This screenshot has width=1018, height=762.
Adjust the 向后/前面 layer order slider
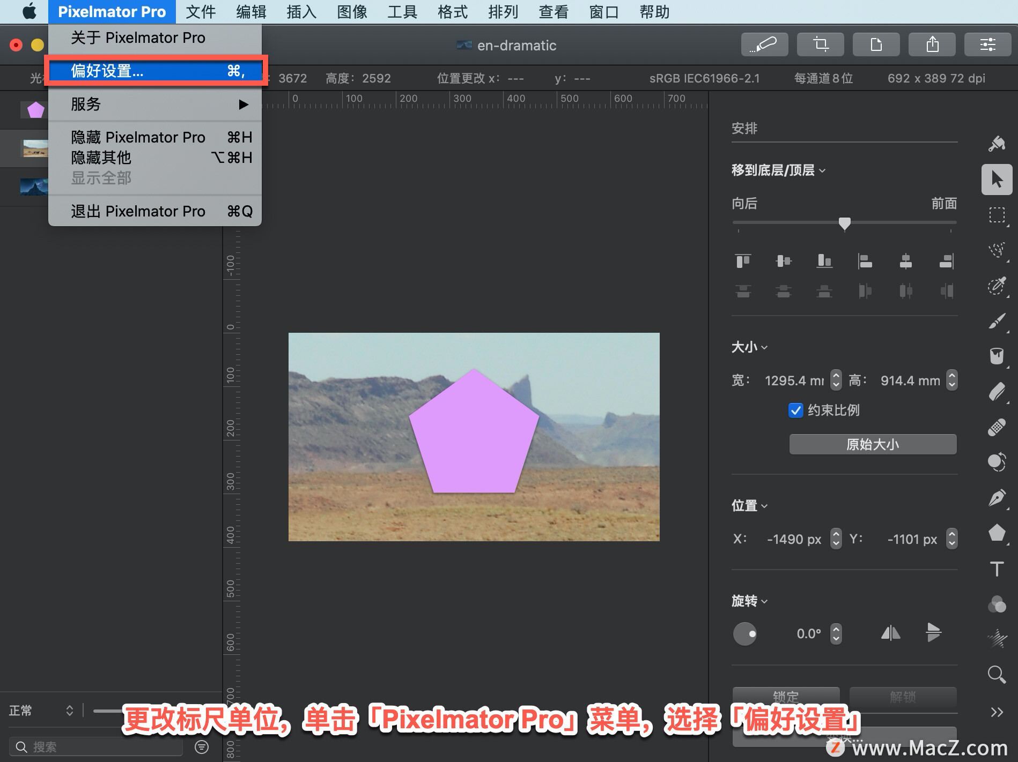[845, 223]
